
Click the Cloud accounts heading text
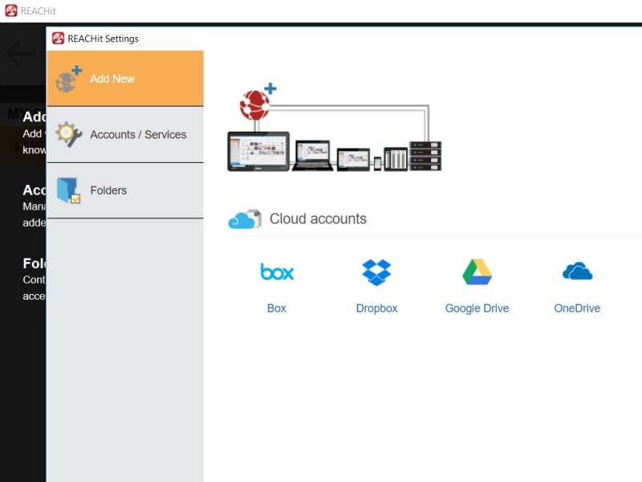318,219
